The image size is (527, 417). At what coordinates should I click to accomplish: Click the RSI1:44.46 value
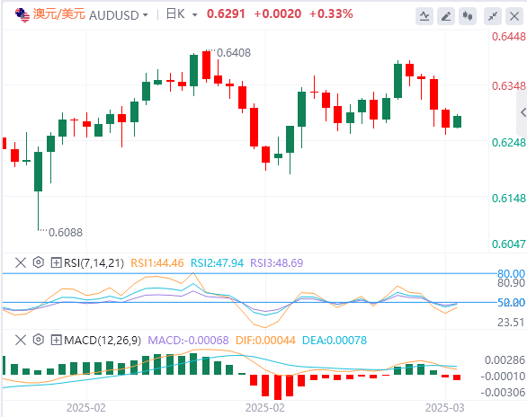pyautogui.click(x=157, y=263)
